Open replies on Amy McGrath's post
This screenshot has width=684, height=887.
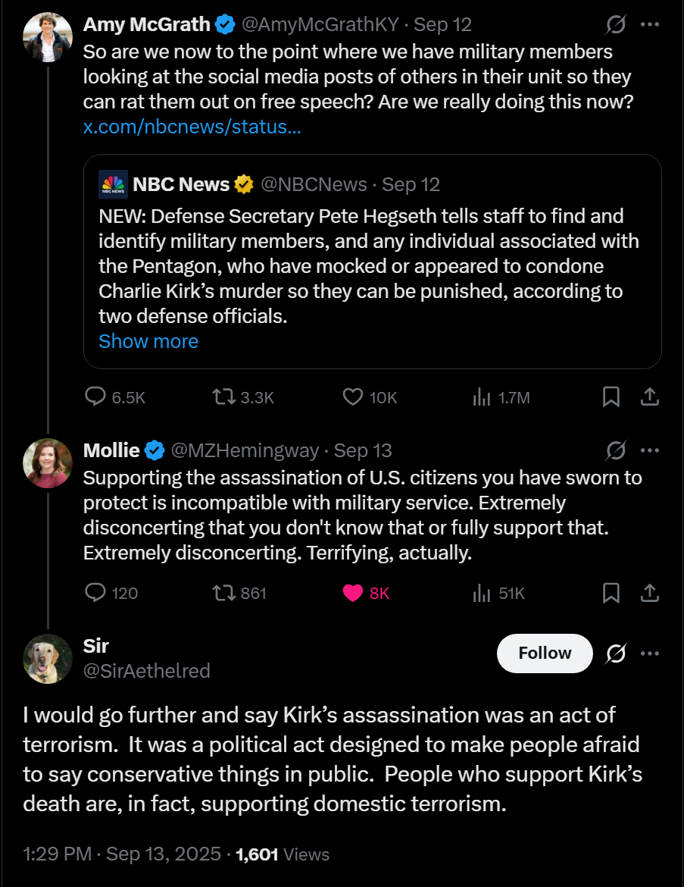pyautogui.click(x=114, y=397)
